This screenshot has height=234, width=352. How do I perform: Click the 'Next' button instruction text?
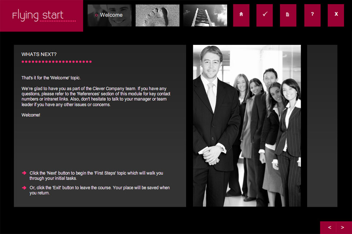click(x=96, y=175)
